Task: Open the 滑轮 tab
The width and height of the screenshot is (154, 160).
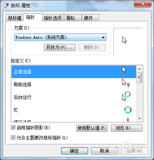Action: pos(73,18)
